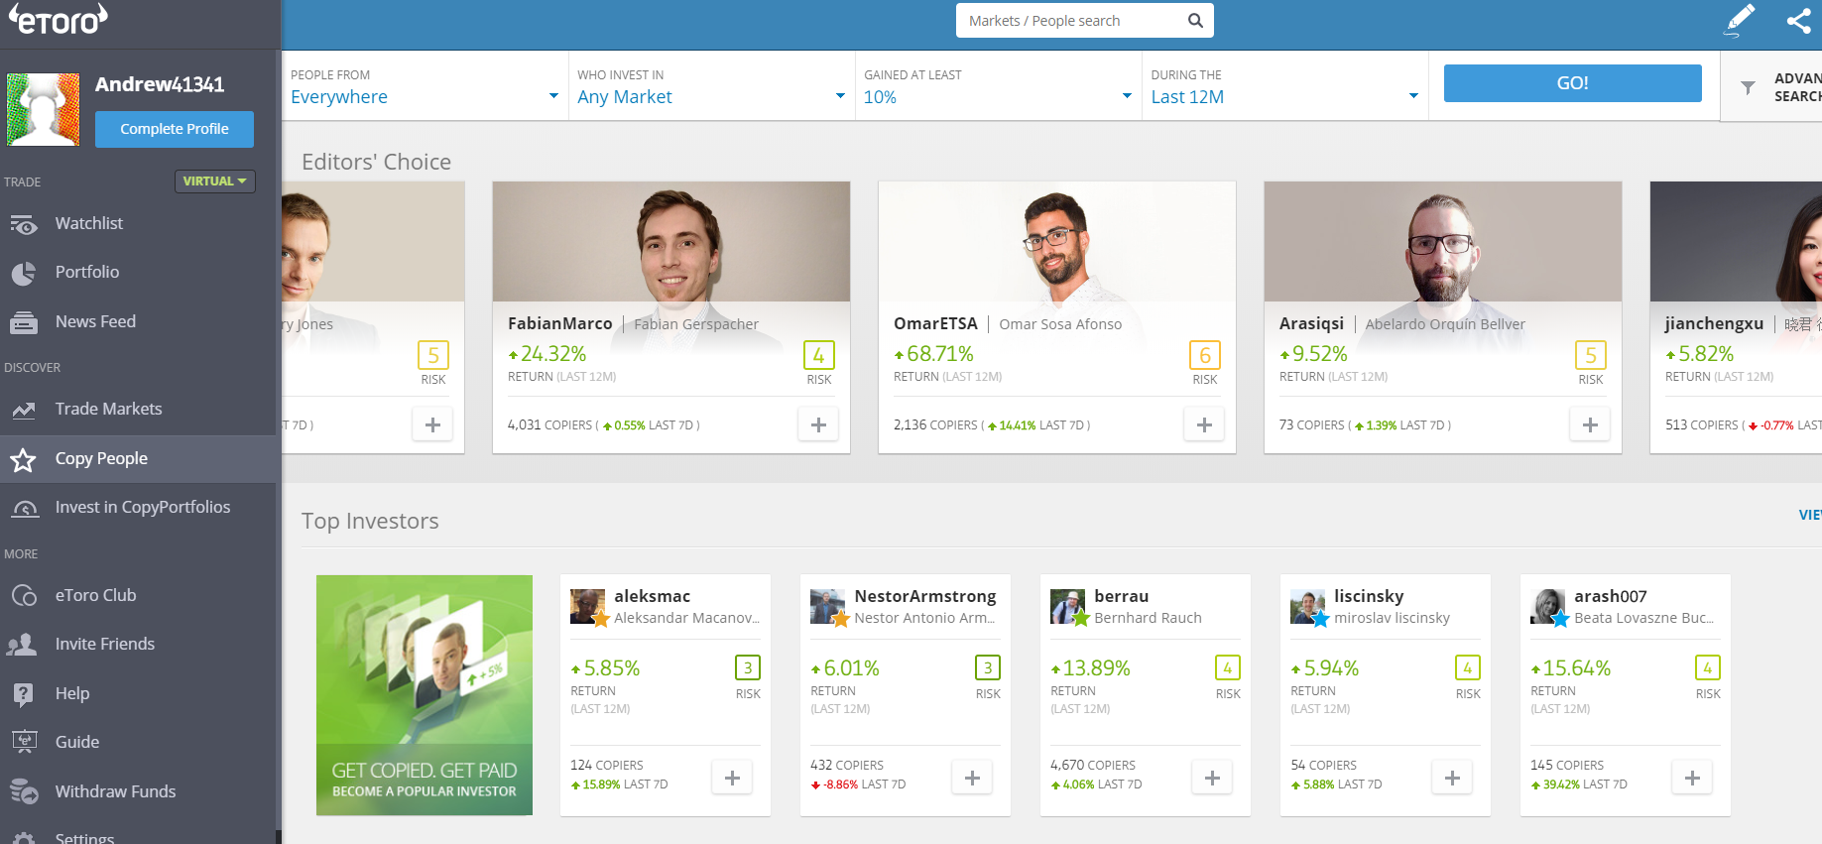Click the Trade Markets chart icon
1822x844 pixels.
[x=24, y=410]
